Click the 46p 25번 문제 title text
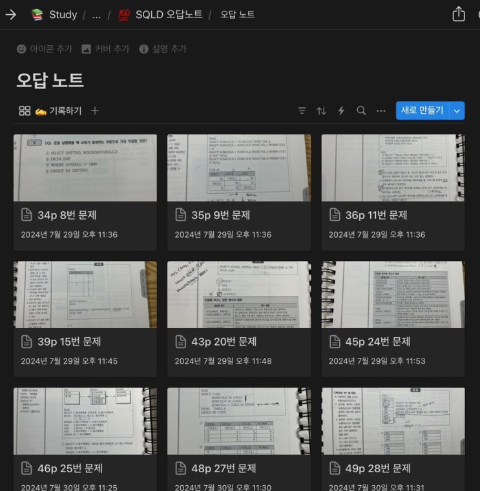The height and width of the screenshot is (491, 480). 70,468
